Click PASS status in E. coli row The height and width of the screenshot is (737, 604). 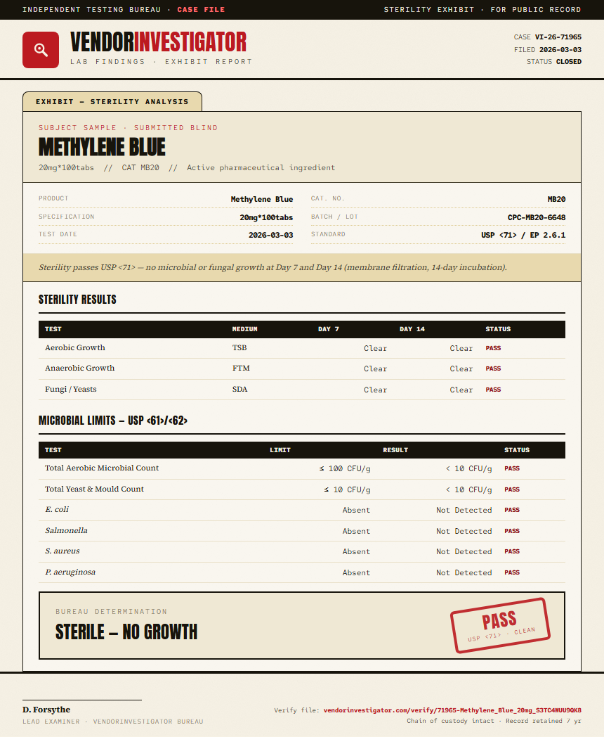(x=512, y=510)
